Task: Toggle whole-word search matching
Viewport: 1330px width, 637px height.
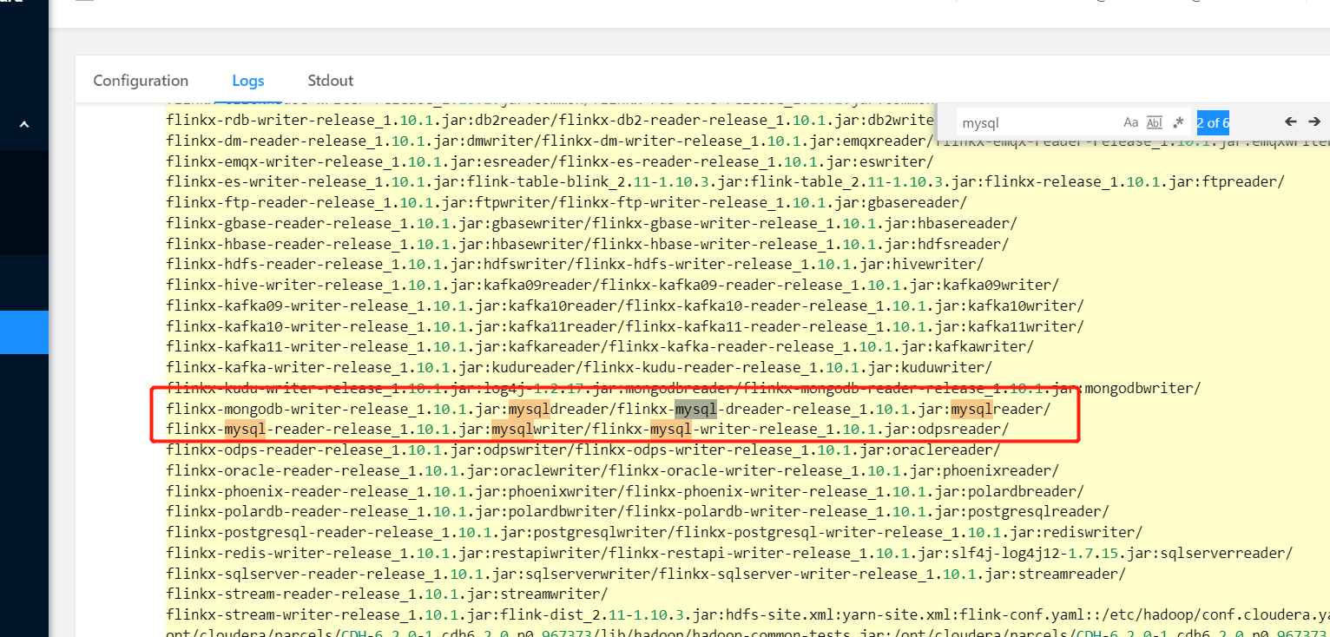Action: 1155,122
